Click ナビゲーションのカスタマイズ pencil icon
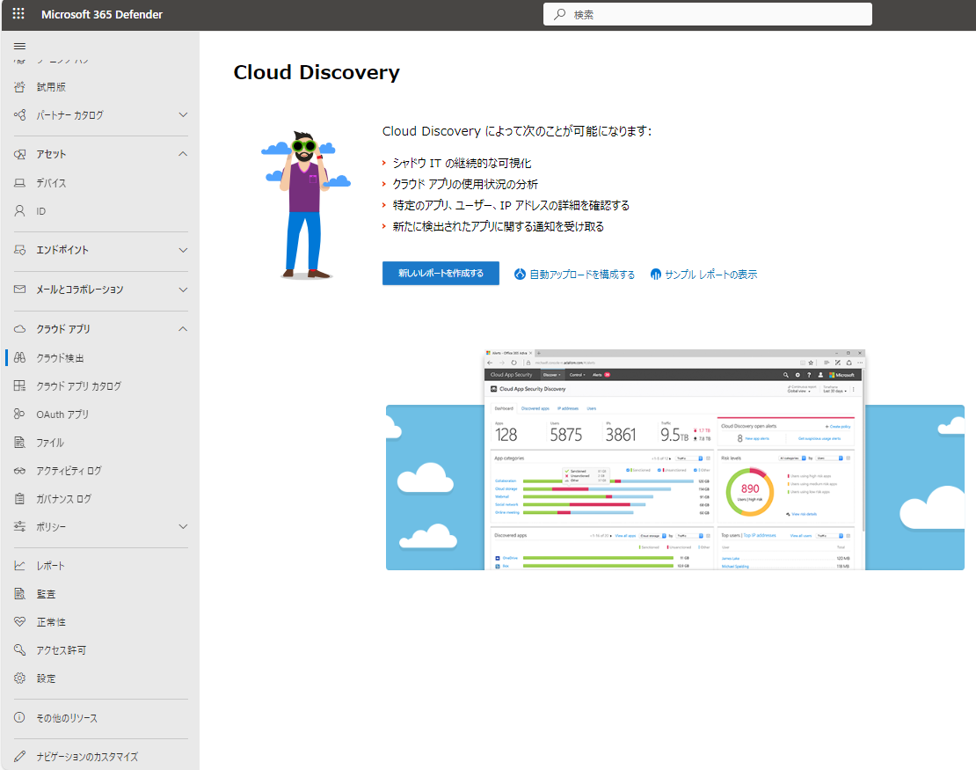 click(x=20, y=756)
